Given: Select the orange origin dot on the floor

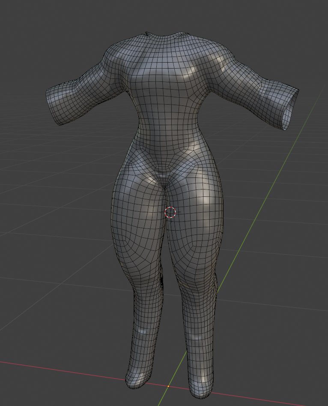Looking at the screenshot, I should point(168,386).
